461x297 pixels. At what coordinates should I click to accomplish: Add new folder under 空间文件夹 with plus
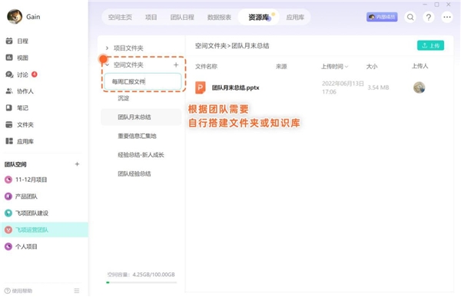pos(176,64)
